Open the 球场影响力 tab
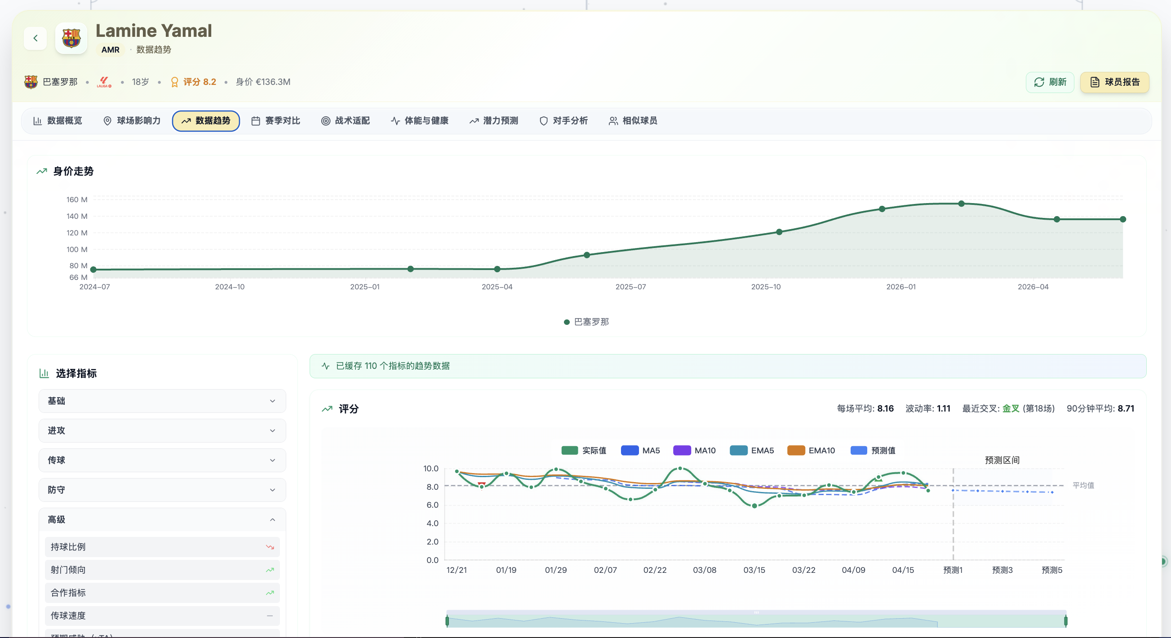1171x638 pixels. click(x=131, y=121)
